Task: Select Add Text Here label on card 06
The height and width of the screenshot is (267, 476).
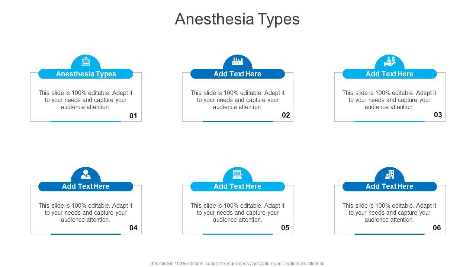Action: (x=389, y=186)
